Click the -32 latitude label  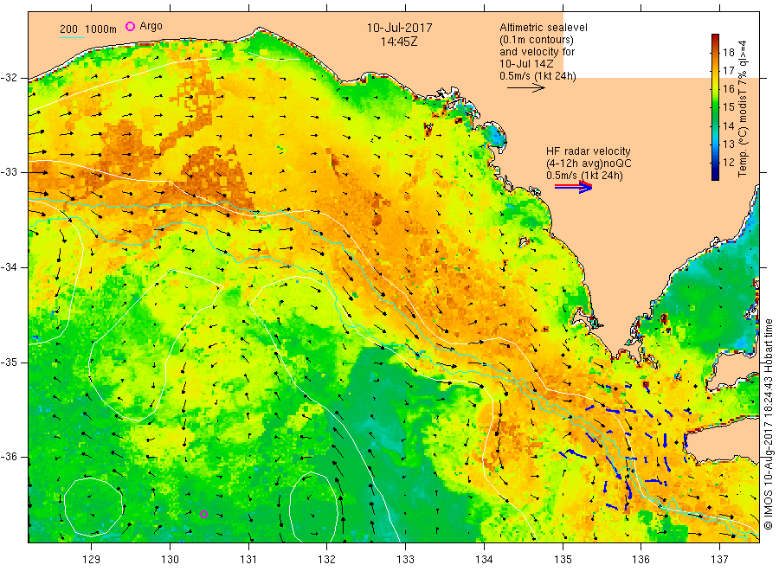[9, 78]
